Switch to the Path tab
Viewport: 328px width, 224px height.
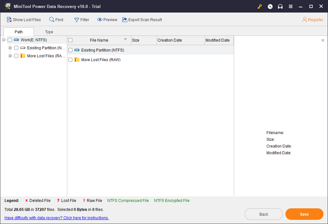click(19, 32)
